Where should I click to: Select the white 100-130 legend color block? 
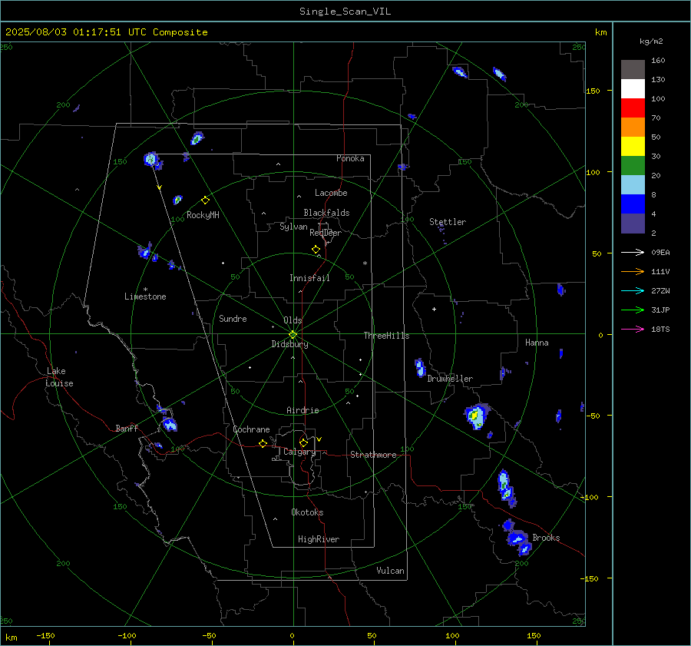pyautogui.click(x=633, y=89)
